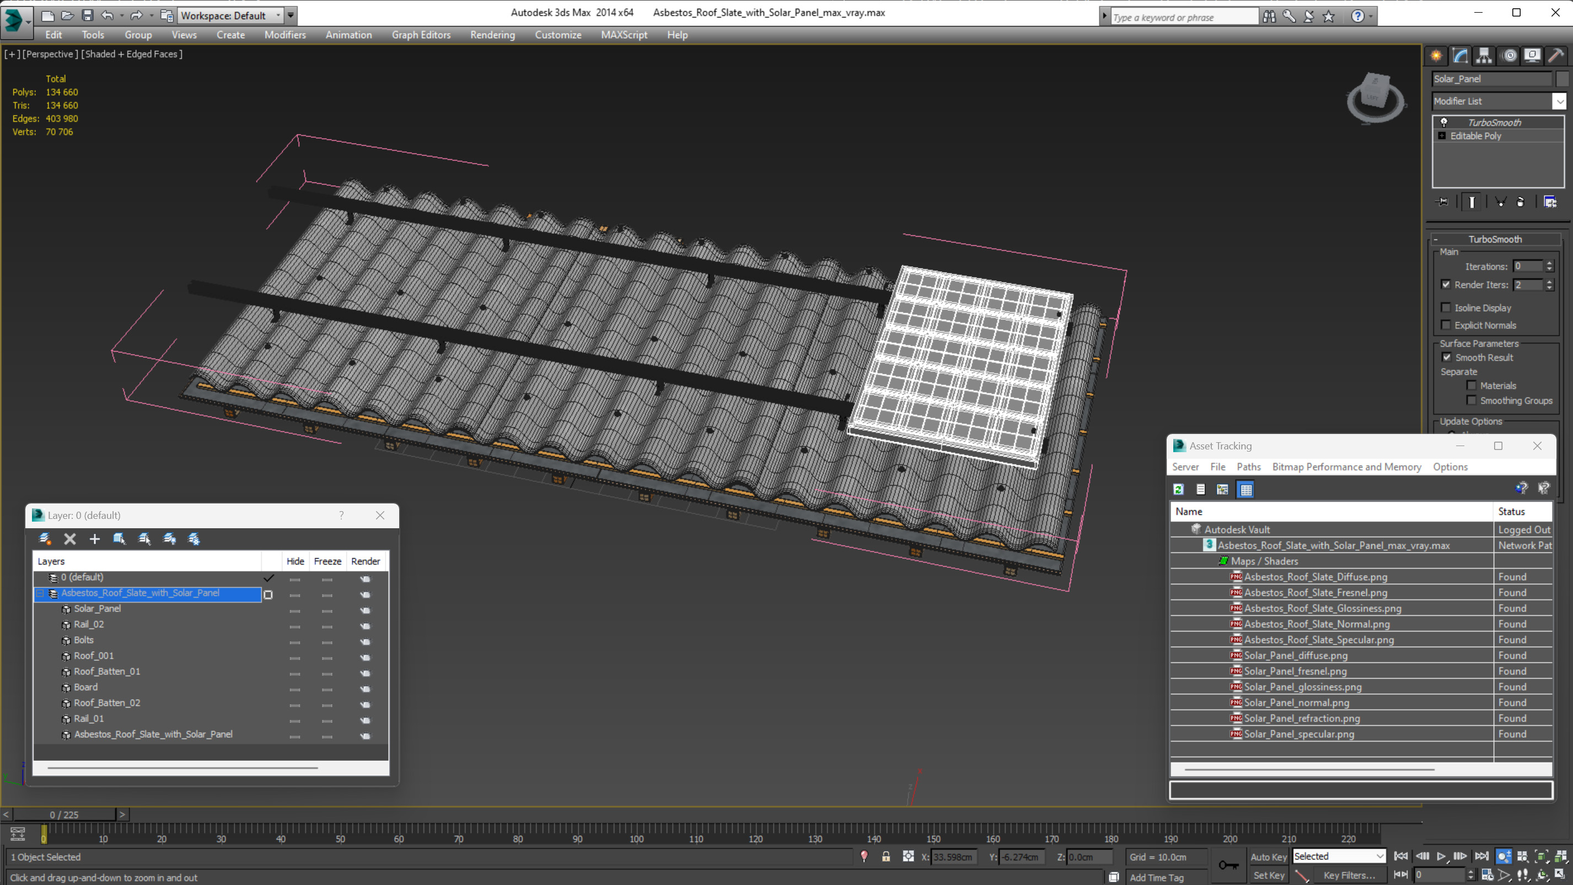The width and height of the screenshot is (1573, 885).
Task: Click the object color swatch beside Solar_Panel name
Action: click(x=1561, y=79)
